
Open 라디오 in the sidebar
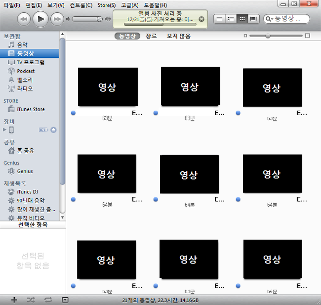[x=30, y=88]
